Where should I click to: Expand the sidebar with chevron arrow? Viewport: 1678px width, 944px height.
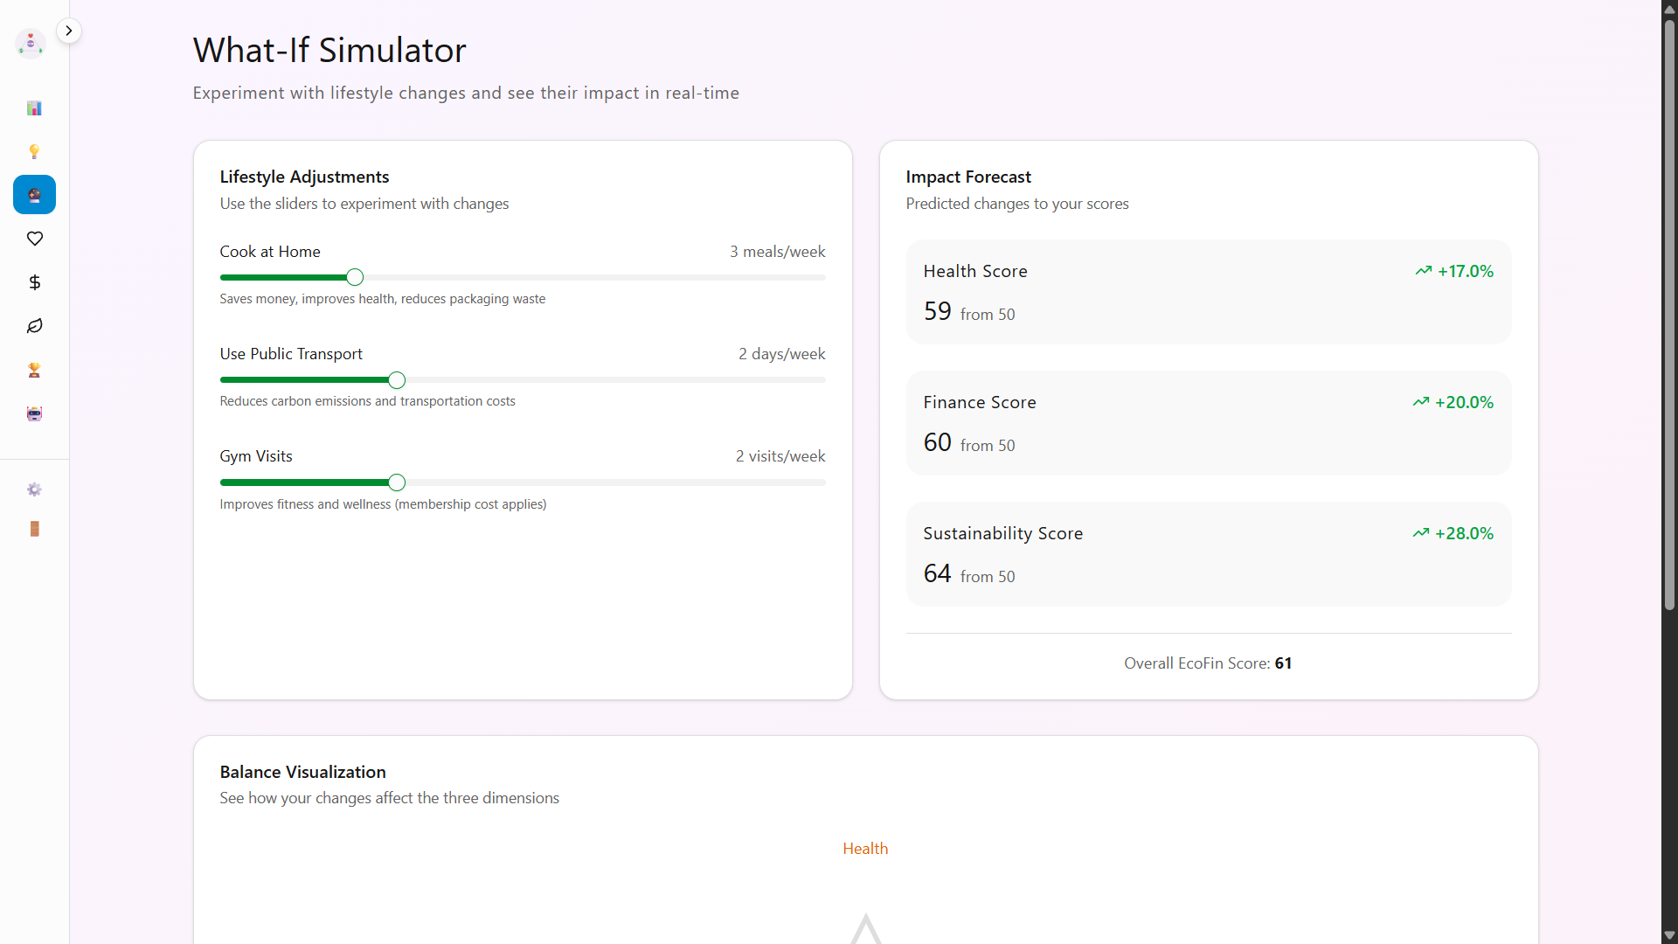pos(68,31)
